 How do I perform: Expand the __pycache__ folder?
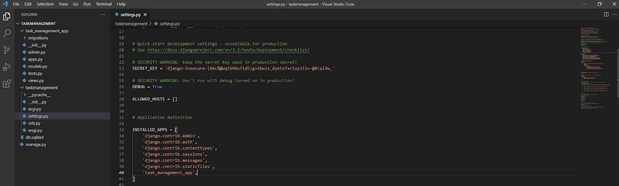coord(25,95)
